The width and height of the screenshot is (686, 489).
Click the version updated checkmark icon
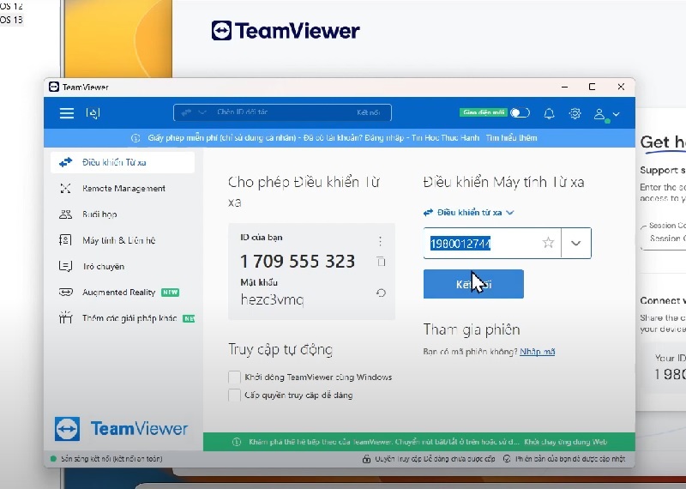pos(507,459)
